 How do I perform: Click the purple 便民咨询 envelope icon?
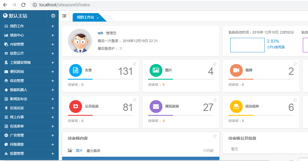pyautogui.click(x=156, y=106)
